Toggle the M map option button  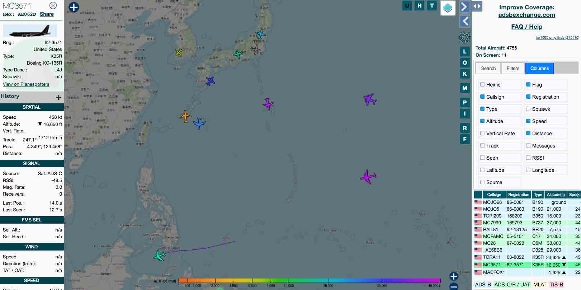[x=465, y=88]
